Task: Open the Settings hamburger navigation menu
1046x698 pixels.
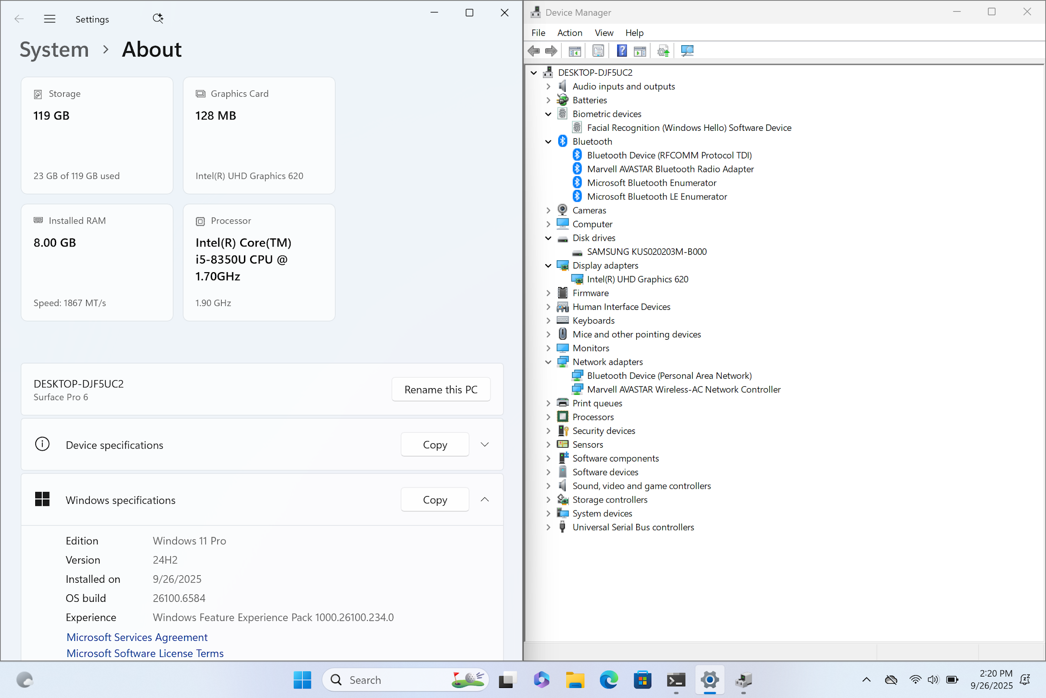Action: click(x=49, y=19)
